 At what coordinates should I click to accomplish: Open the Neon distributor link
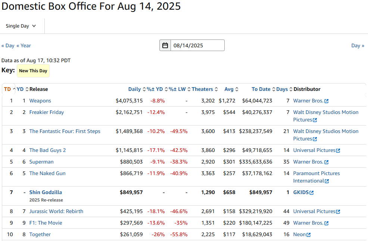(299, 234)
